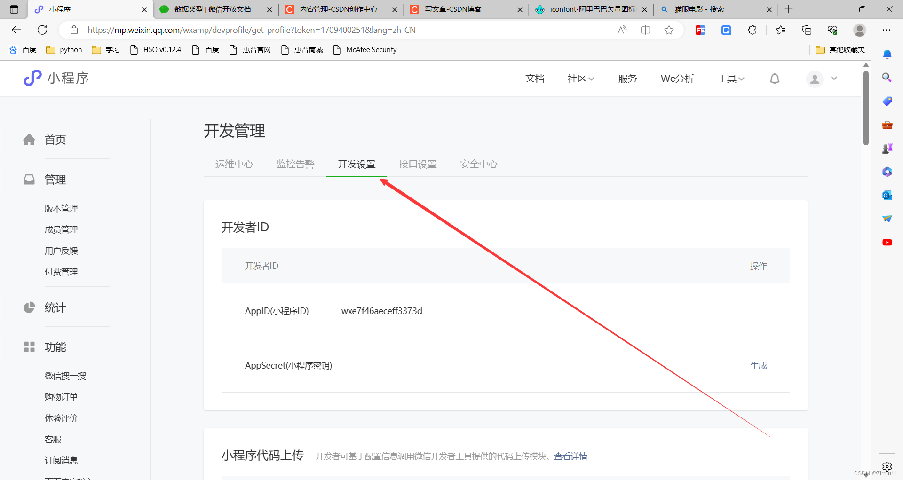The height and width of the screenshot is (480, 903).
Task: Switch to iconfont browser tab
Action: [591, 9]
